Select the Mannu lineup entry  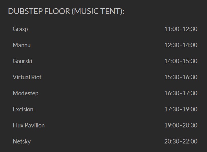coord(22,45)
